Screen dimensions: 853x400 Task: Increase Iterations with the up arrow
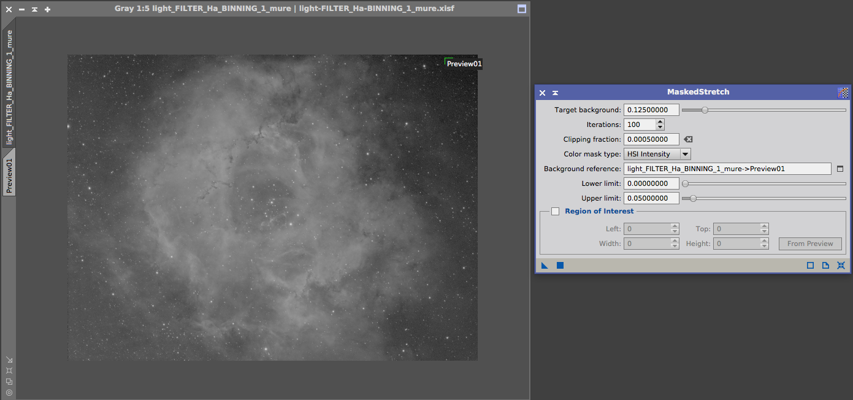pyautogui.click(x=660, y=121)
